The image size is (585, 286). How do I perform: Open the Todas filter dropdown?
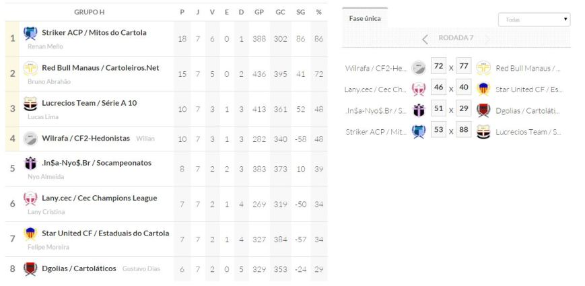click(534, 20)
